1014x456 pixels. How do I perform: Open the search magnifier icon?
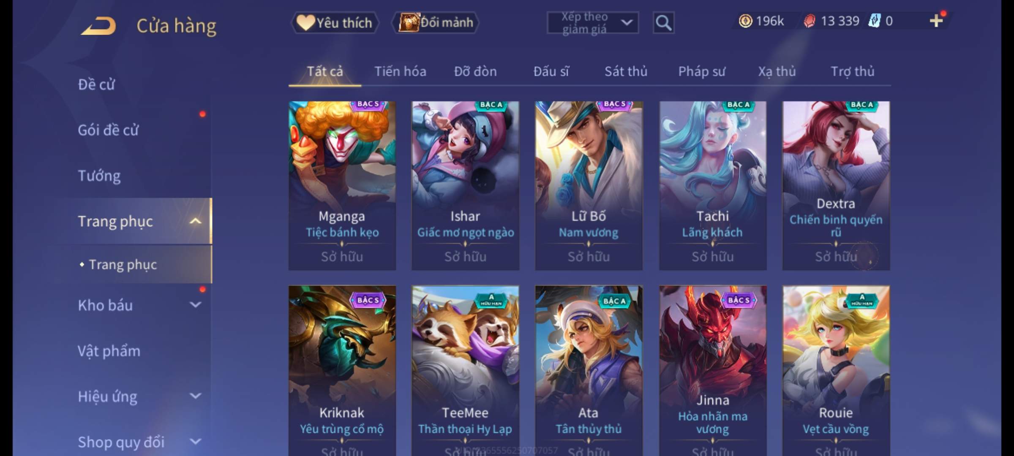click(663, 23)
